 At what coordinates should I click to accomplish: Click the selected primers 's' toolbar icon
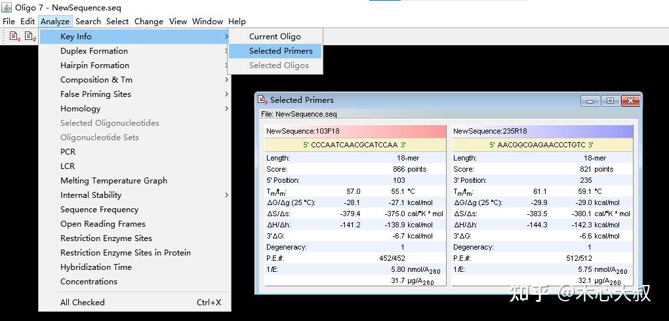click(x=15, y=37)
